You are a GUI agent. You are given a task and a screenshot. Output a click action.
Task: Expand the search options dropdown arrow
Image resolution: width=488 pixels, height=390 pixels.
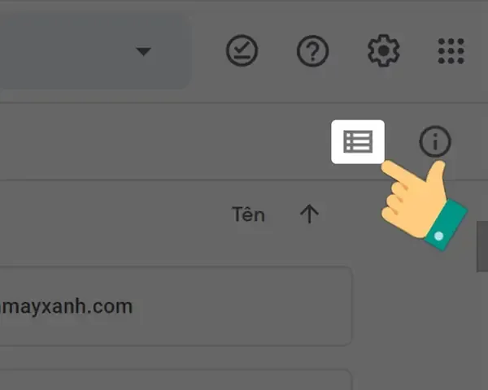pyautogui.click(x=143, y=51)
